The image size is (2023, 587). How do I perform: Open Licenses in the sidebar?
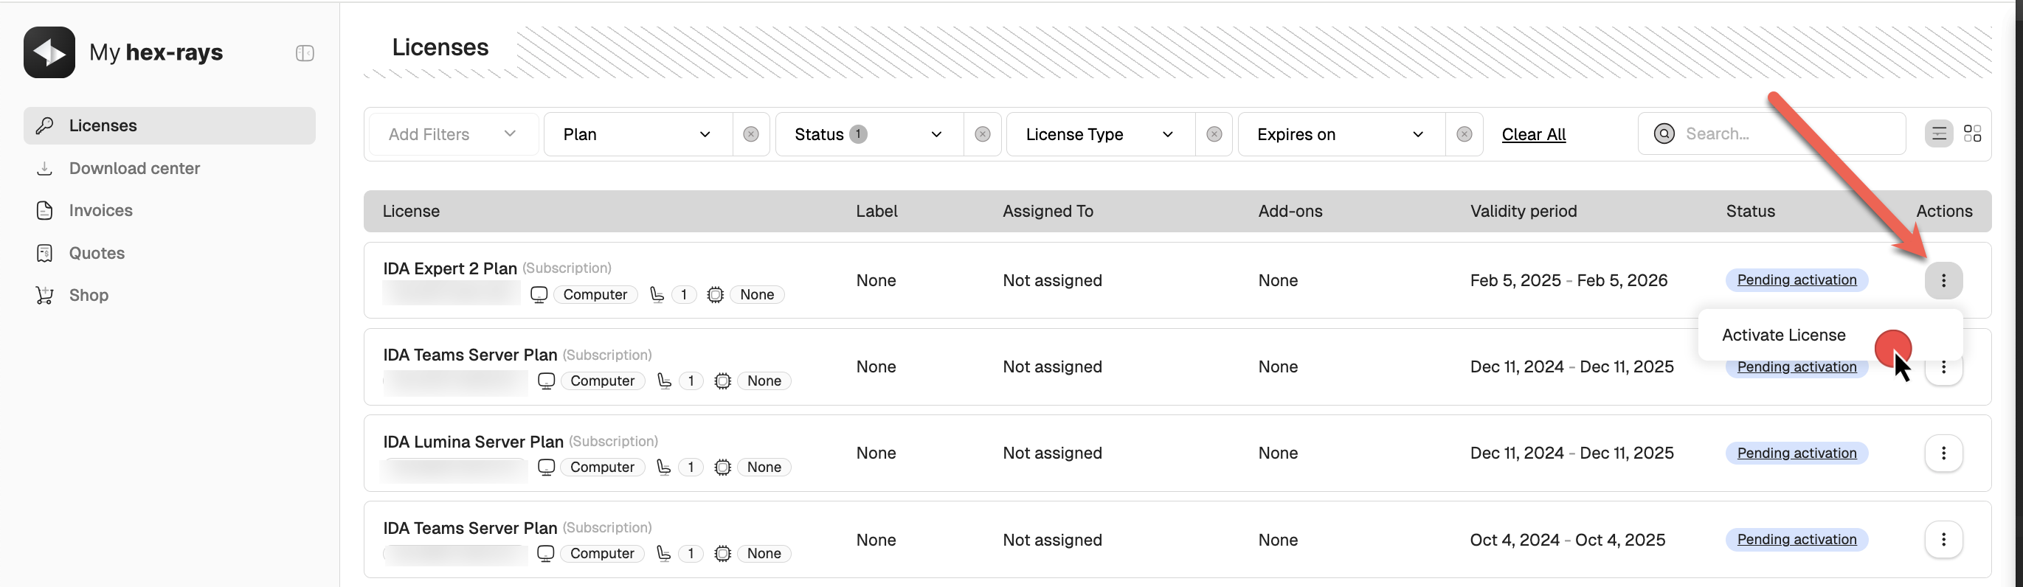pyautogui.click(x=170, y=125)
